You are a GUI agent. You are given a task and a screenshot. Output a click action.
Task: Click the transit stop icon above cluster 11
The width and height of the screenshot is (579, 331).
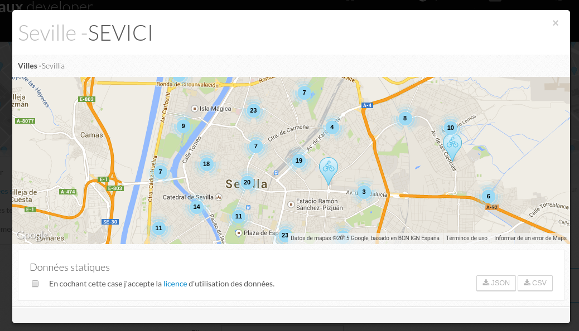coord(248,207)
